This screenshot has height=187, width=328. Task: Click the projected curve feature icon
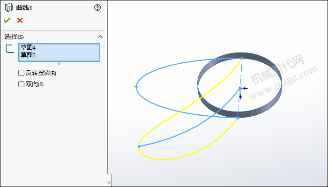point(8,8)
